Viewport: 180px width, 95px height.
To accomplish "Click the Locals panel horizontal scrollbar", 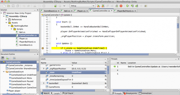I will pyautogui.click(x=68, y=90).
